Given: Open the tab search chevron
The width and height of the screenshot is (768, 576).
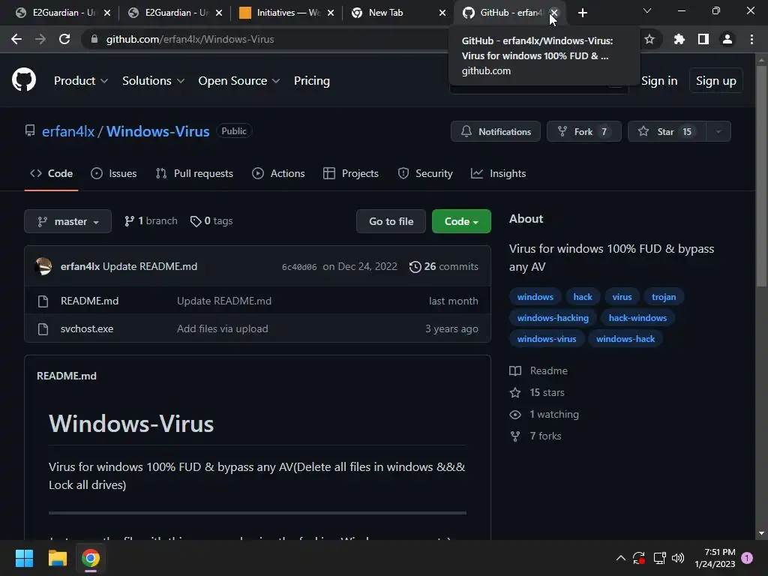Looking at the screenshot, I should (x=647, y=10).
